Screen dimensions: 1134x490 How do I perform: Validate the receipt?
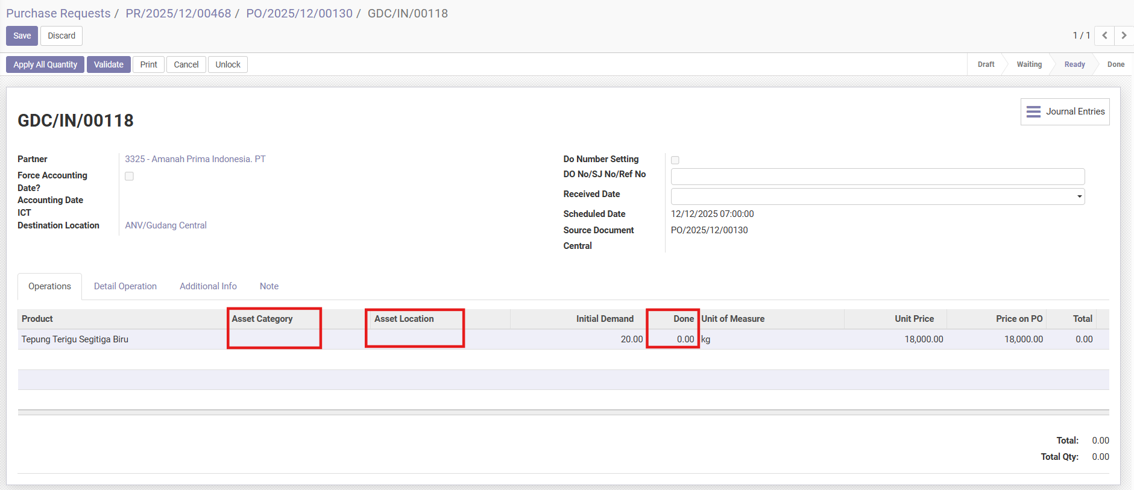pos(109,64)
